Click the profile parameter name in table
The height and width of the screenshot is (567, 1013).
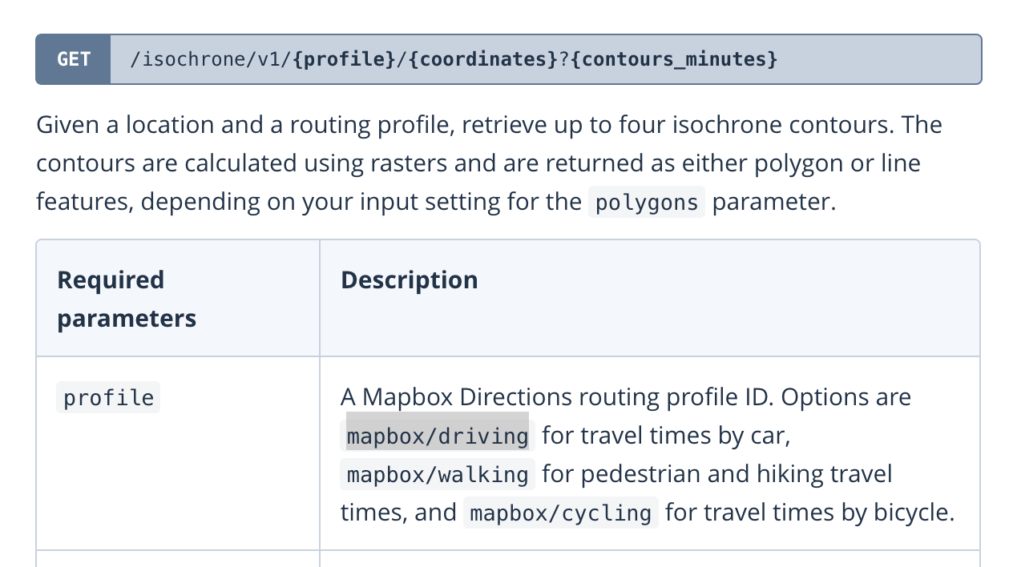pyautogui.click(x=108, y=397)
